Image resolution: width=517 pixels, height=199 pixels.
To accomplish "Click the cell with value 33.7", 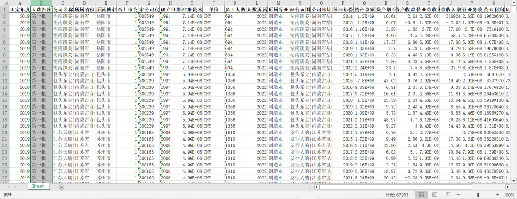I will point(386,67).
